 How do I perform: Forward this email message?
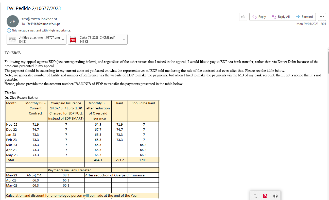tap(304, 17)
